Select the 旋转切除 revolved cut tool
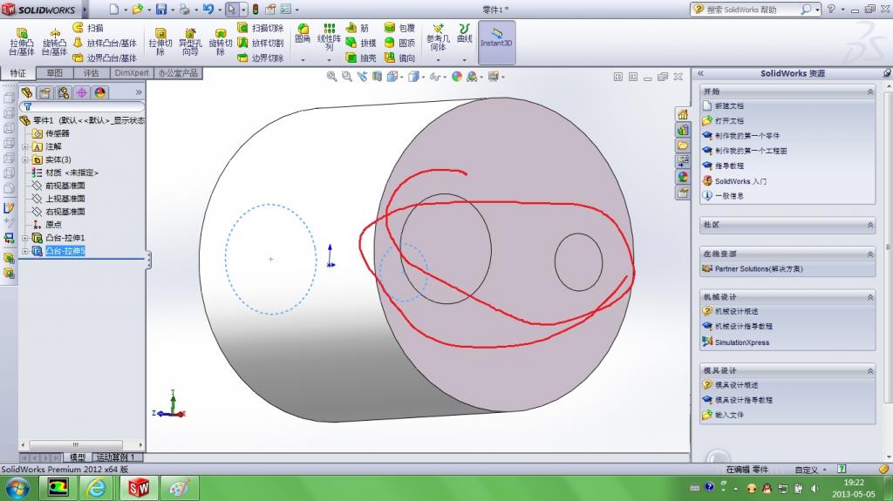893x501 pixels. pos(221,42)
